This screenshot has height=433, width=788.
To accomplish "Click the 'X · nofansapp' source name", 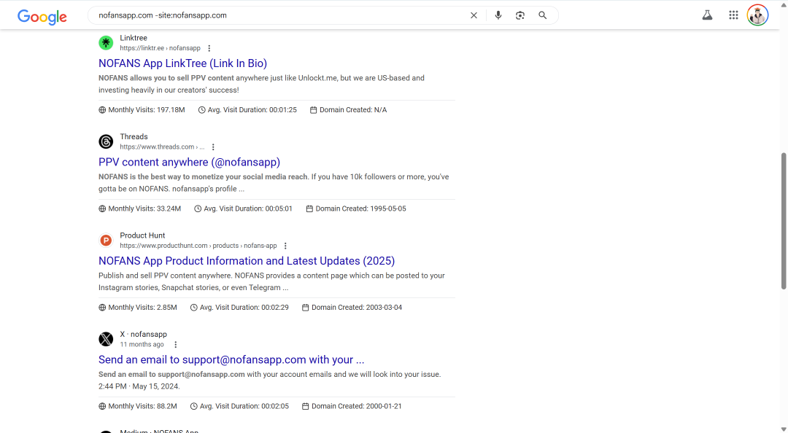I will click(143, 334).
